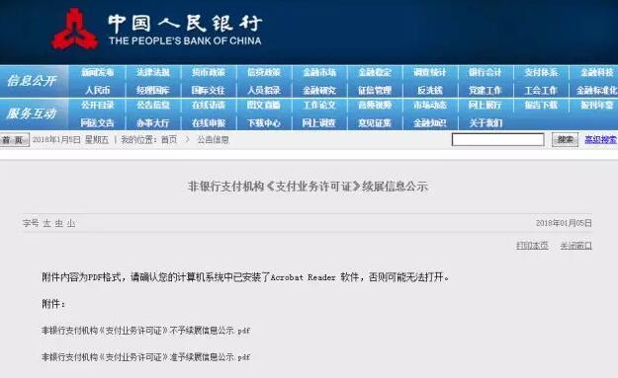Click the article title 非银行支付机构…续展信息公示
The height and width of the screenshot is (378, 618).
pyautogui.click(x=308, y=187)
